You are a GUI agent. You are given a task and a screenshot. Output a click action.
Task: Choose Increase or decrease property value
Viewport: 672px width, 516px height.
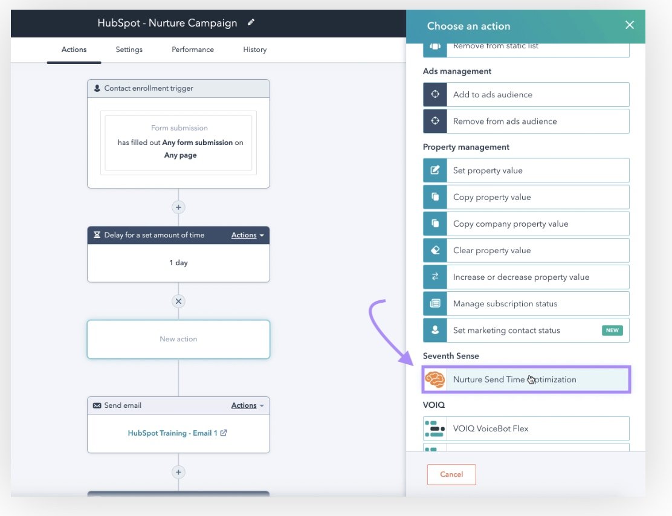tap(526, 277)
